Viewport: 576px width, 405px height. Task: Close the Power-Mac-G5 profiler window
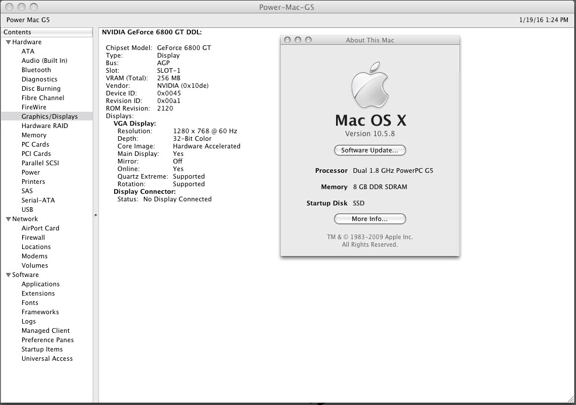pyautogui.click(x=10, y=7)
